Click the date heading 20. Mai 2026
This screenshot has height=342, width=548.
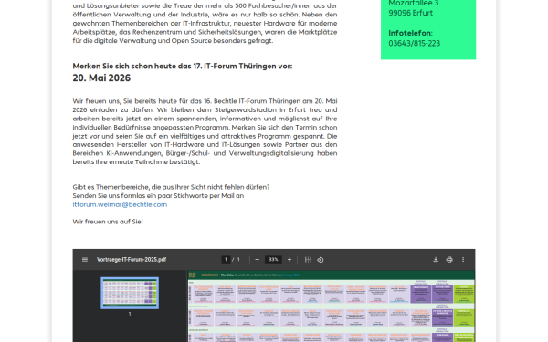101,78
